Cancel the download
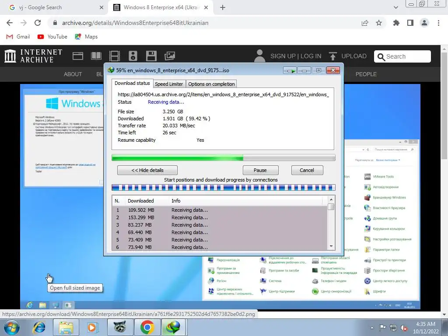The width and height of the screenshot is (448, 336). (307, 170)
